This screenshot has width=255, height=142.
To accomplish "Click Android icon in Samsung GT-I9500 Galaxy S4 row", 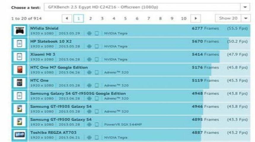I will click(x=89, y=125).
